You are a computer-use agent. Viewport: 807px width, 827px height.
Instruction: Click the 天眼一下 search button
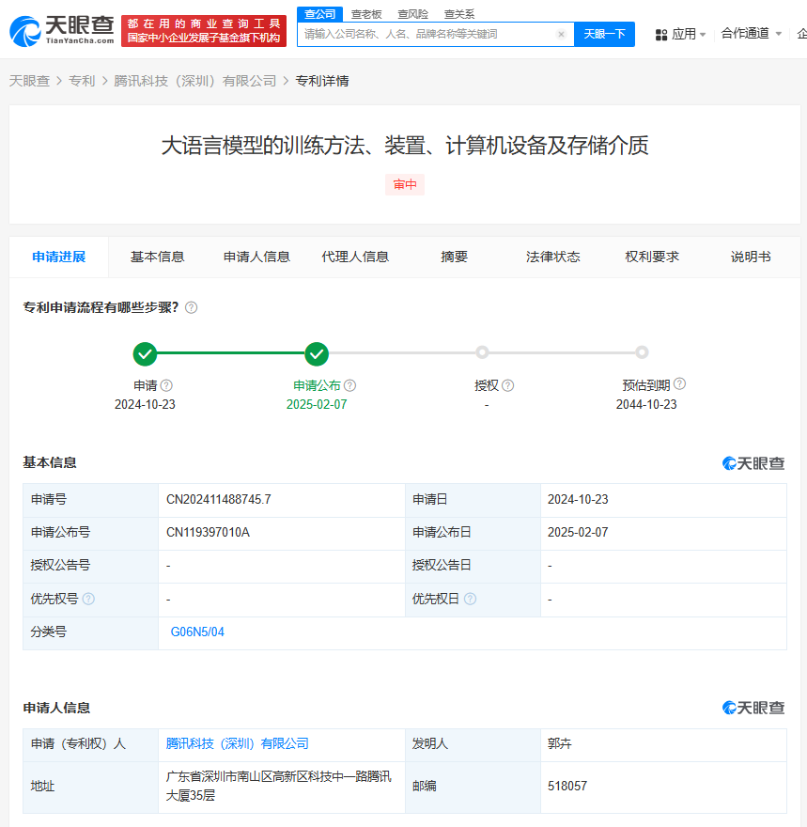(604, 34)
